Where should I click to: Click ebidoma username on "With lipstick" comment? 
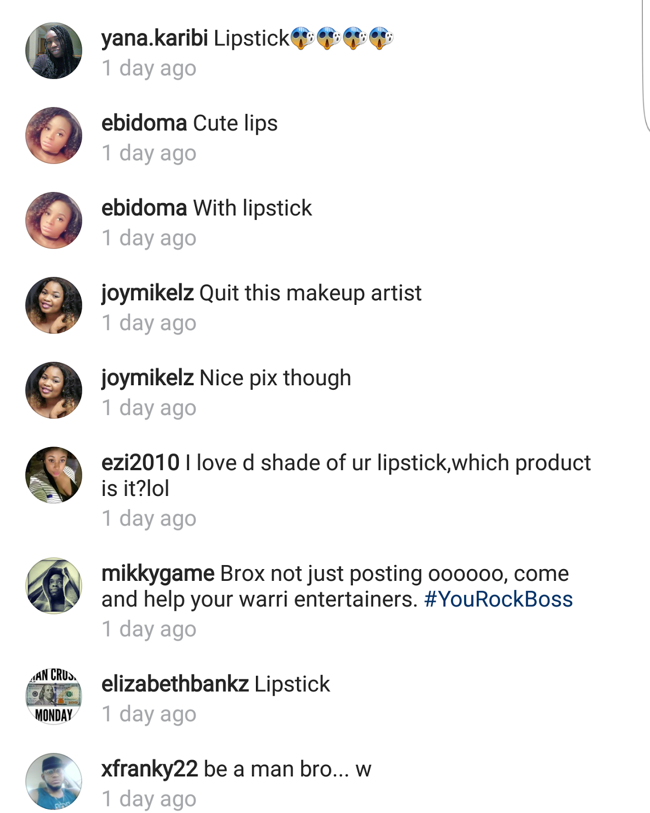tap(144, 208)
